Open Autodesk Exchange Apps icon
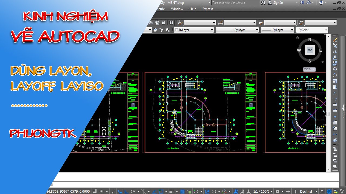Screen dimensions: 346x194 pyautogui.click(x=302, y=2)
